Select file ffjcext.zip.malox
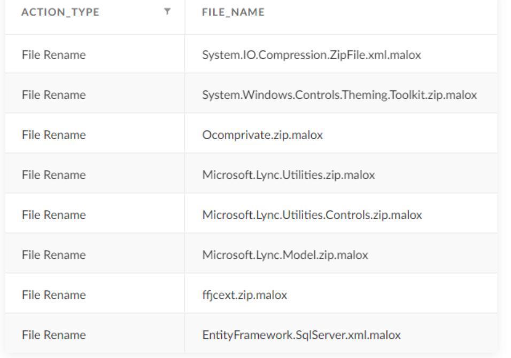Image resolution: width=511 pixels, height=358 pixels. pyautogui.click(x=244, y=295)
